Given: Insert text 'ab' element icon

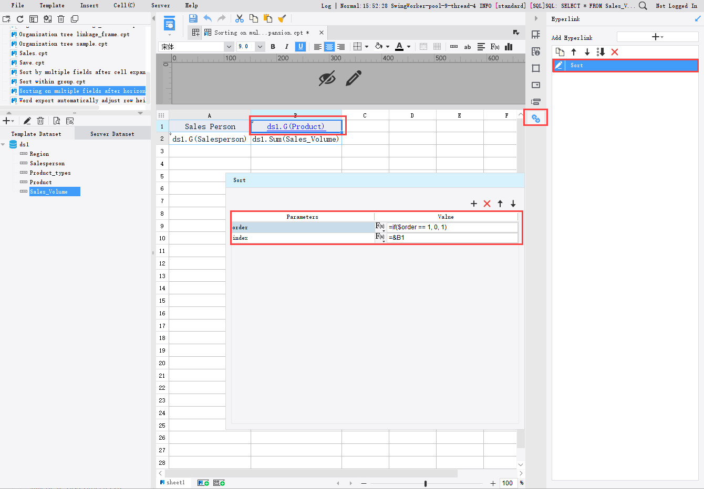Looking at the screenshot, I should click(468, 47).
